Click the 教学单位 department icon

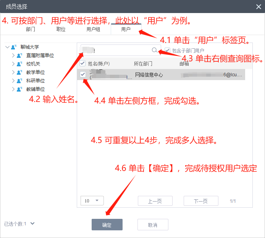pyautogui.click(x=19, y=72)
